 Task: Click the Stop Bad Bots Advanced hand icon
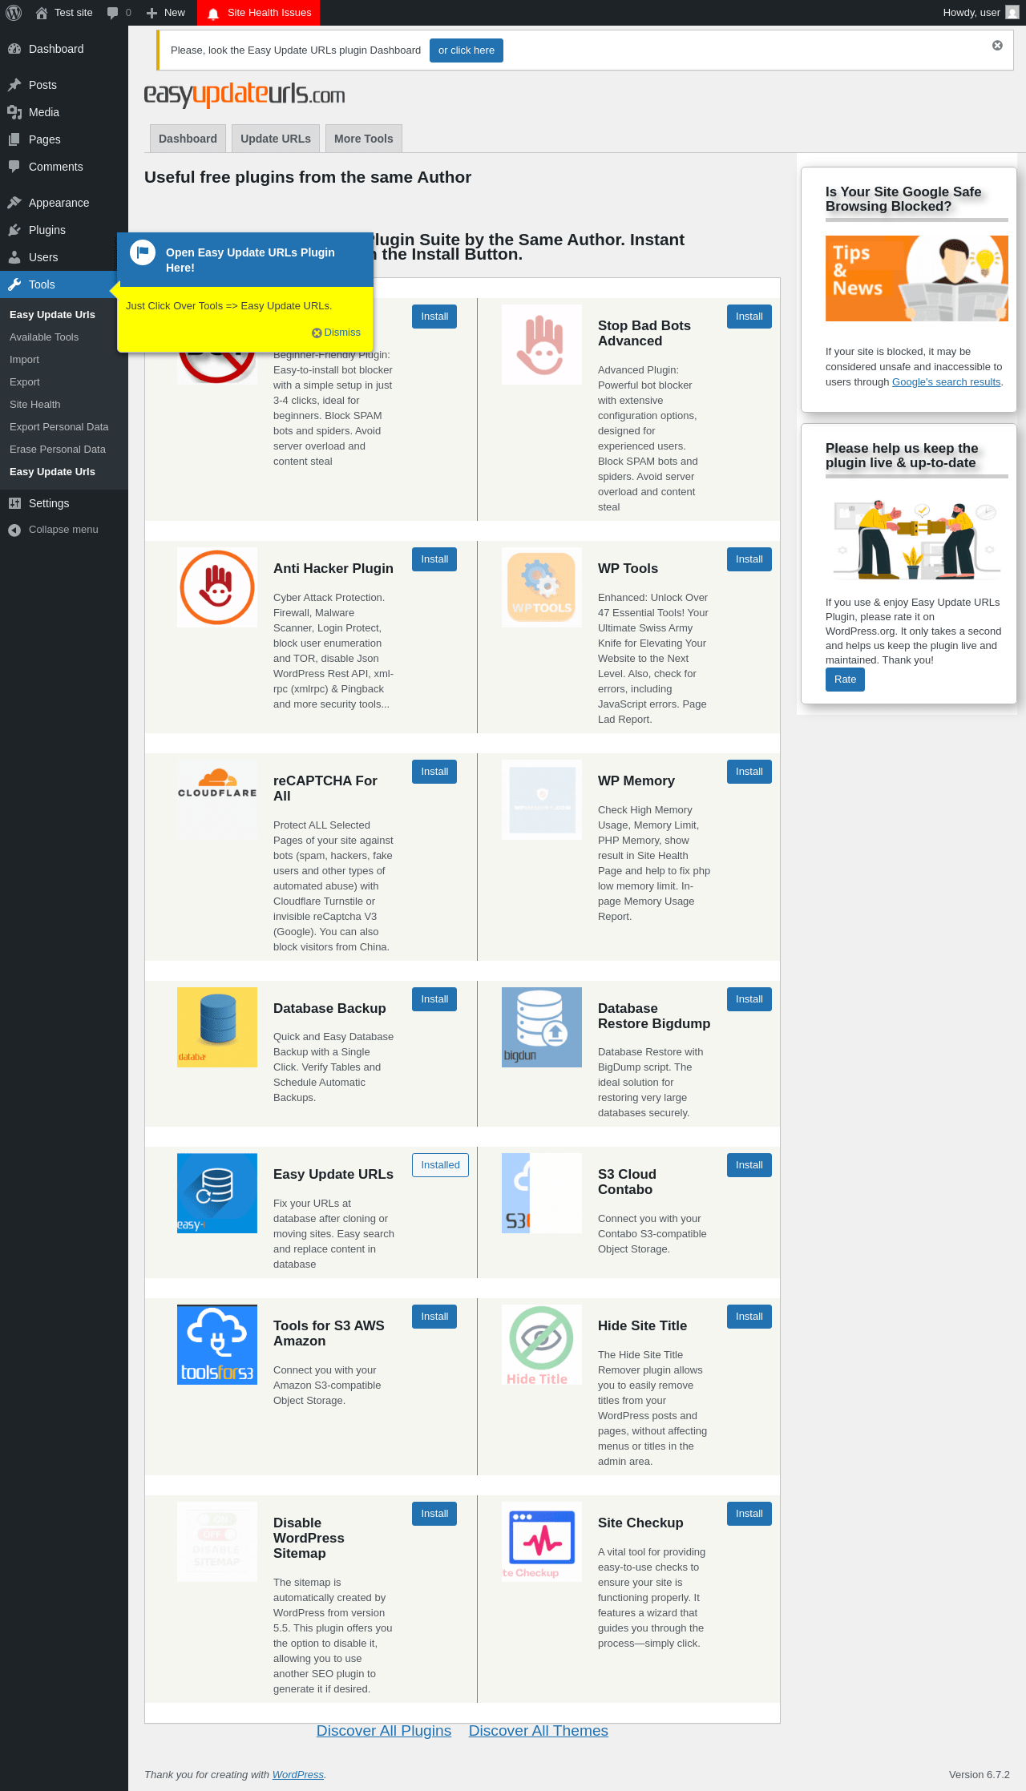(542, 345)
